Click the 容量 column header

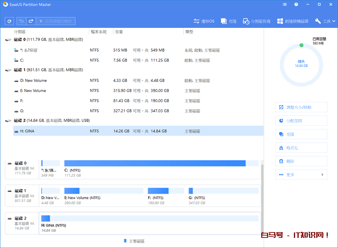click(x=119, y=32)
